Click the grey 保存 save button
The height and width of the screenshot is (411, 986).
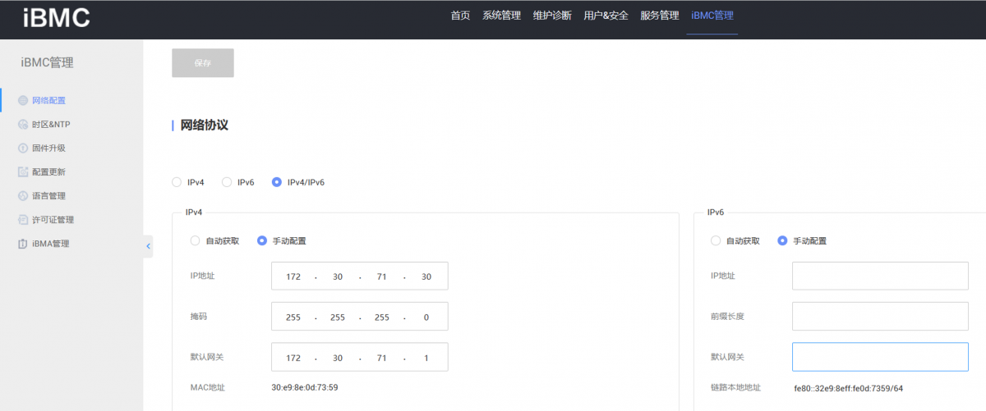[x=203, y=63]
